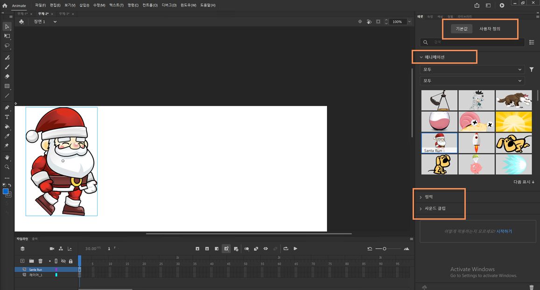Select the 사용자 정의 assets button
The width and height of the screenshot is (540, 290).
tap(490, 28)
